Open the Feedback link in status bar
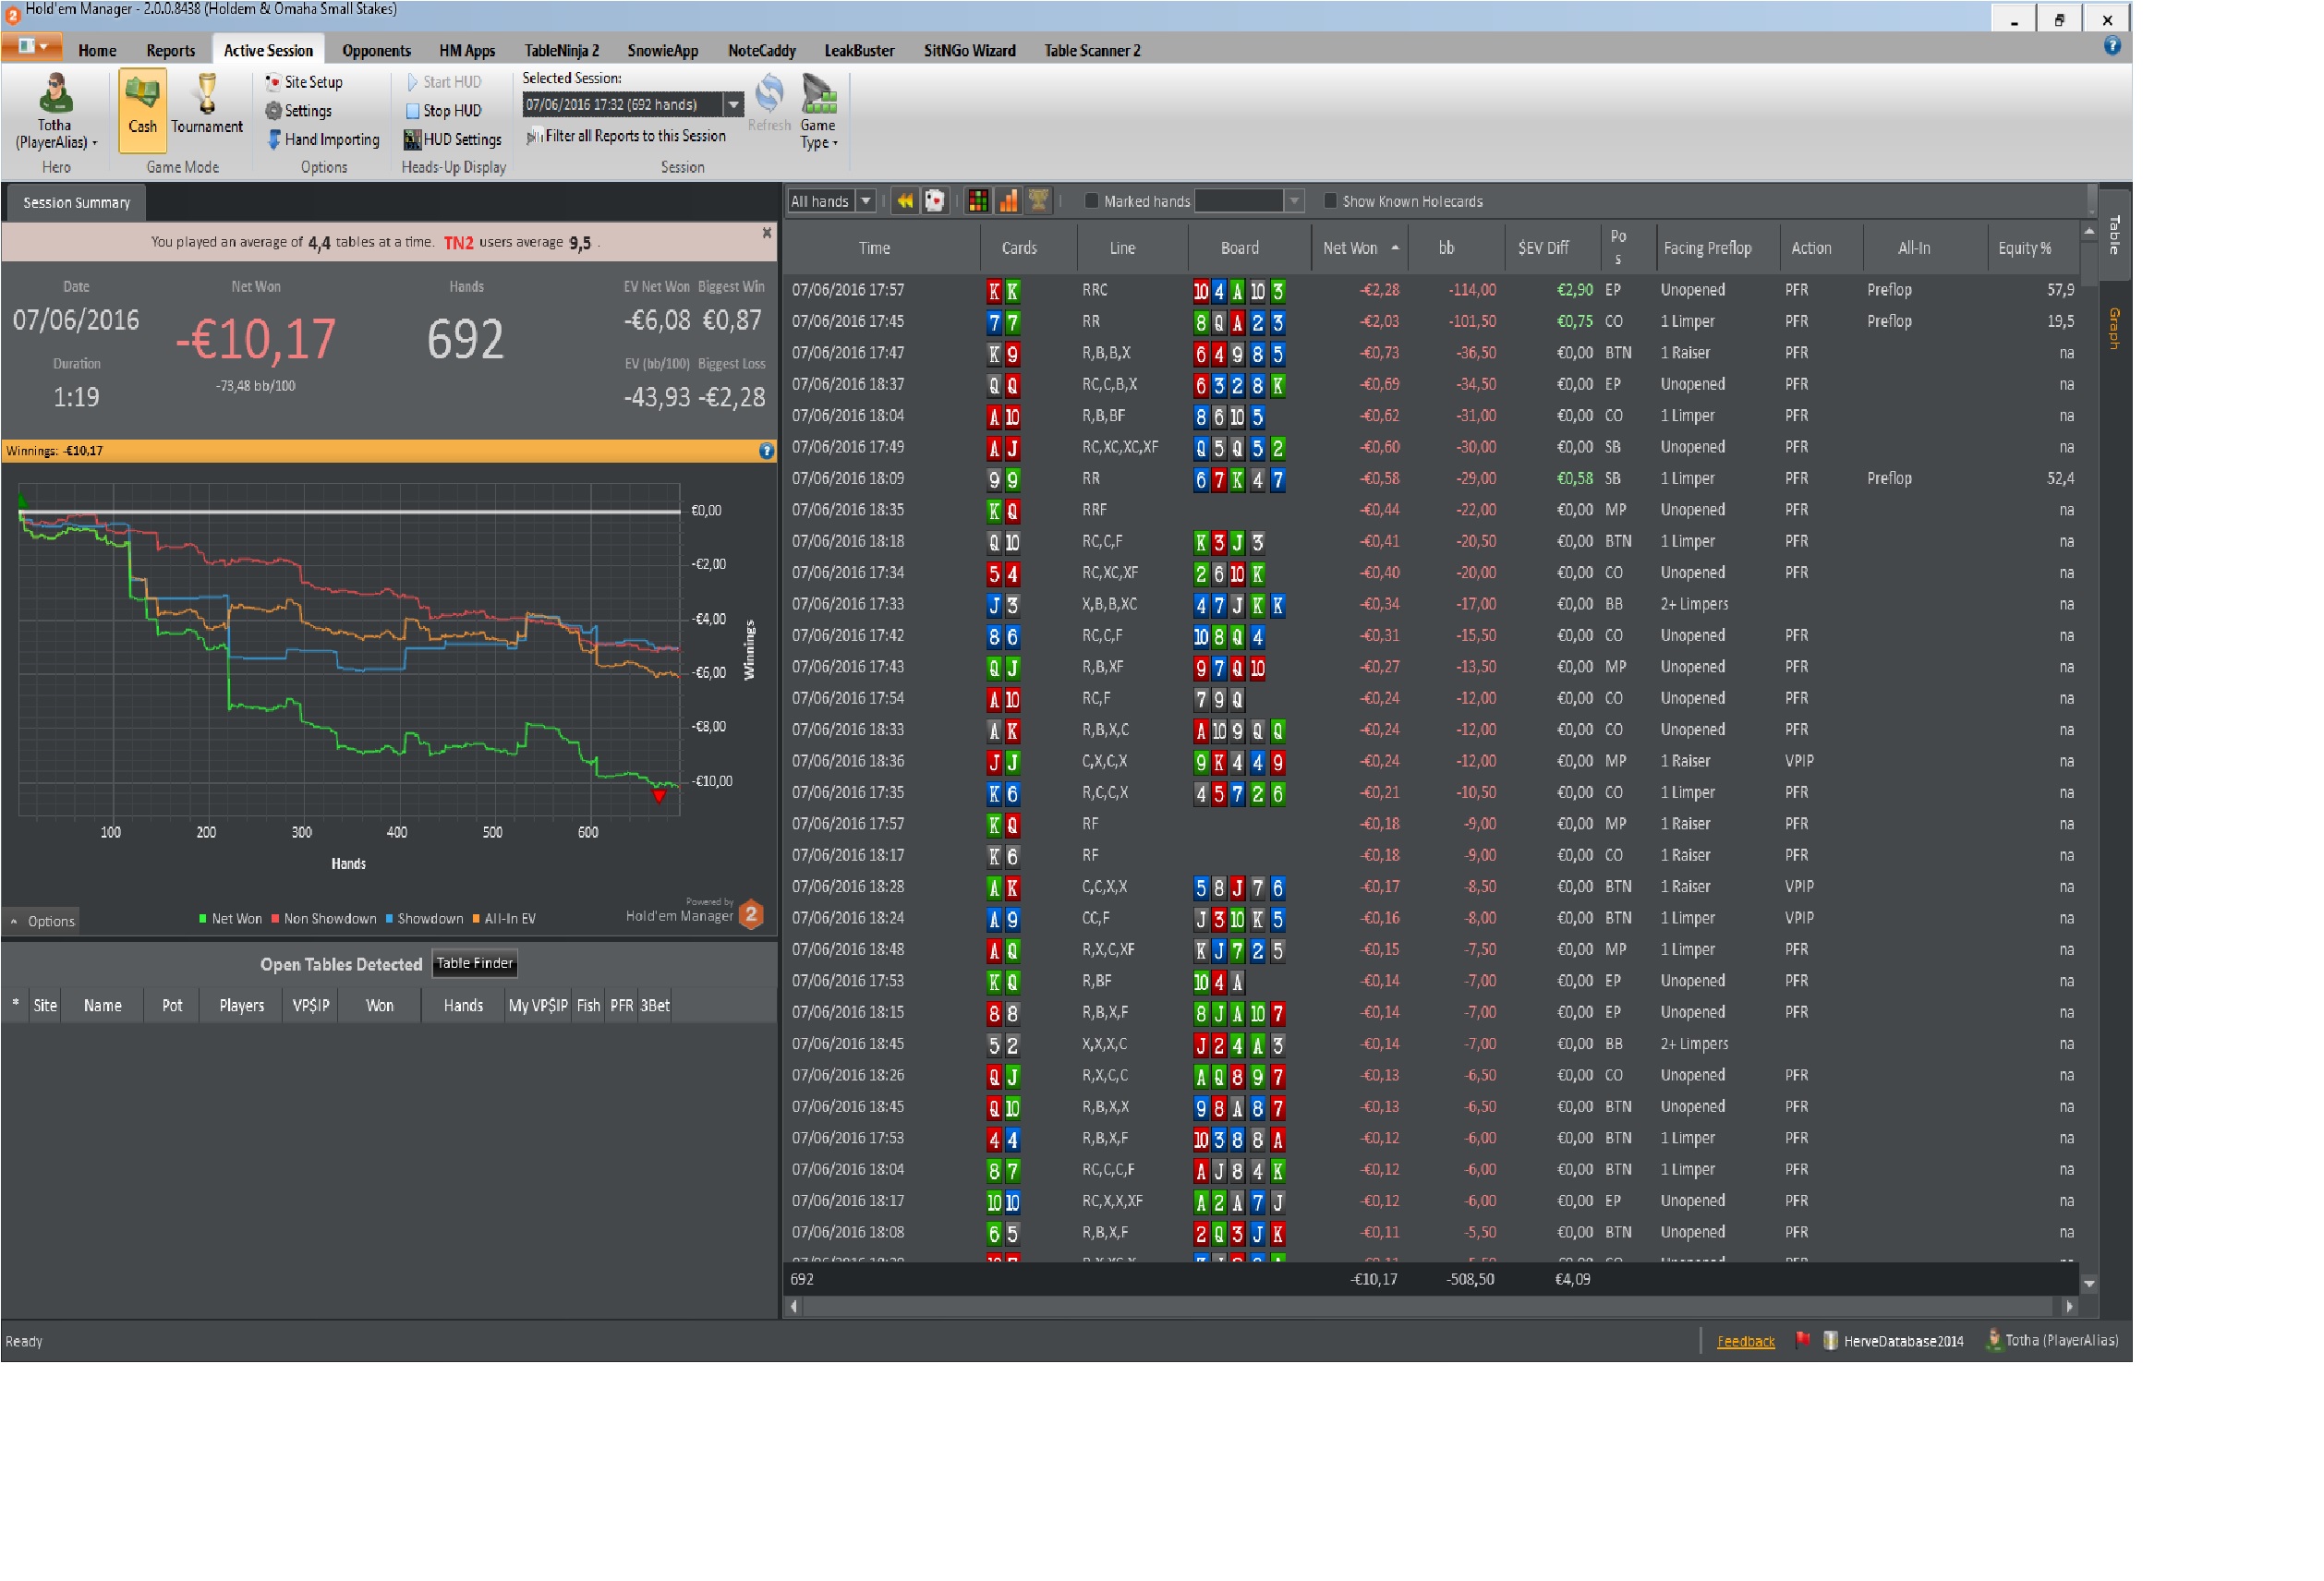2324x1581 pixels. [x=1745, y=1341]
